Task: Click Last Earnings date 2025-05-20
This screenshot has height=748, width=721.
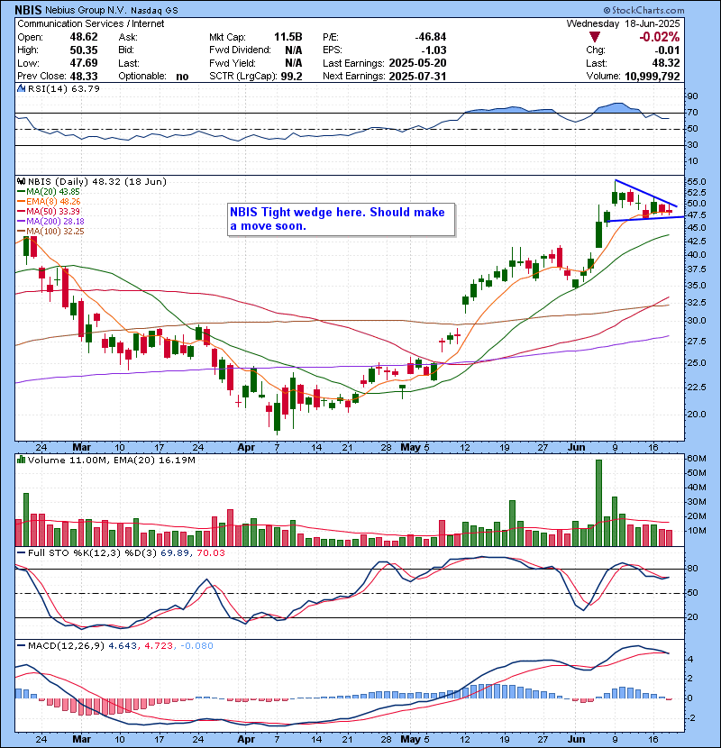Action: pos(417,63)
